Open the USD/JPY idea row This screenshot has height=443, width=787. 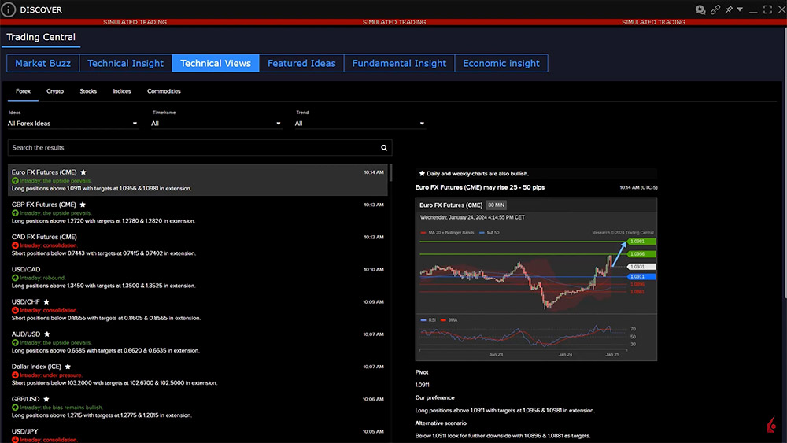(198, 435)
